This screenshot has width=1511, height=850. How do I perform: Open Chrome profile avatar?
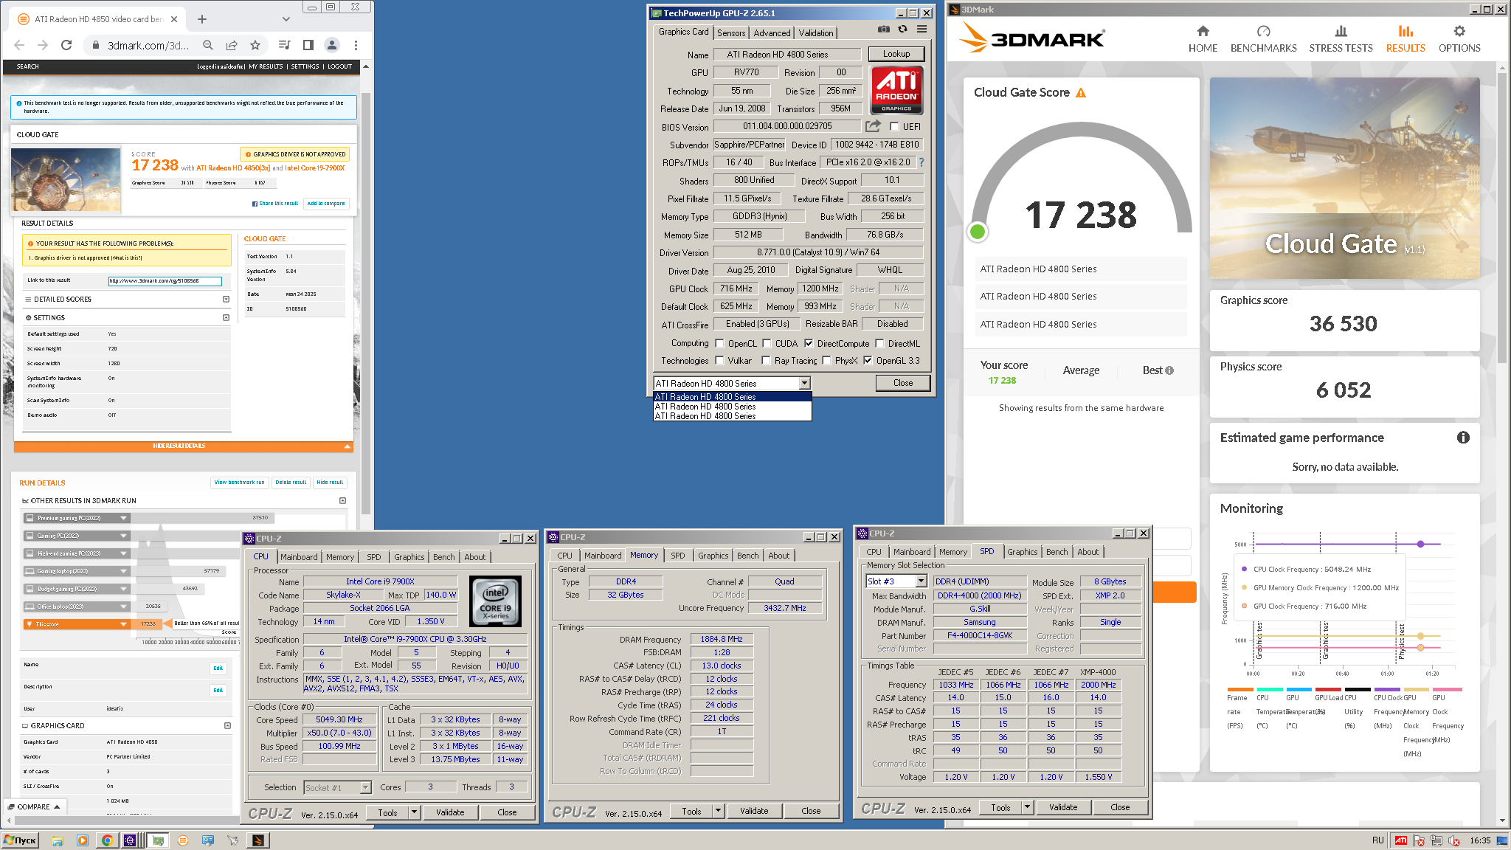[x=332, y=45]
